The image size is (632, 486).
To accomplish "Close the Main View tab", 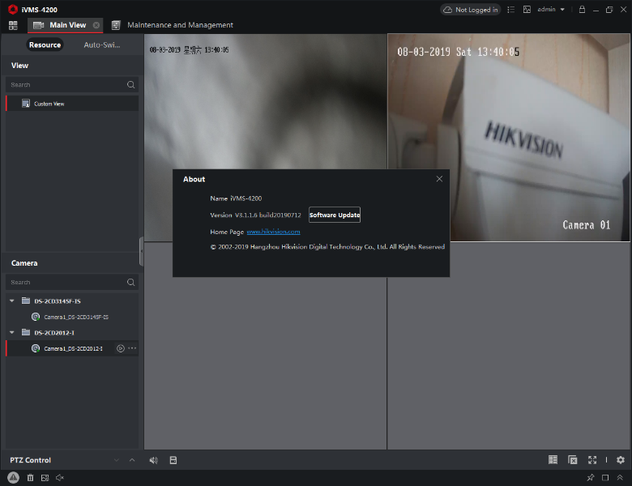I will click(x=96, y=25).
